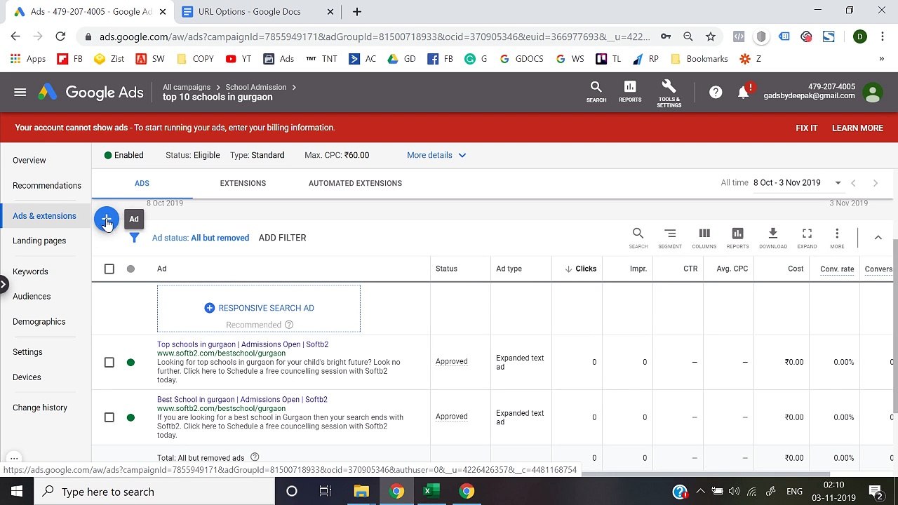Screen dimensions: 898x505
Task: Switch to the Extensions tab
Action: click(x=243, y=183)
